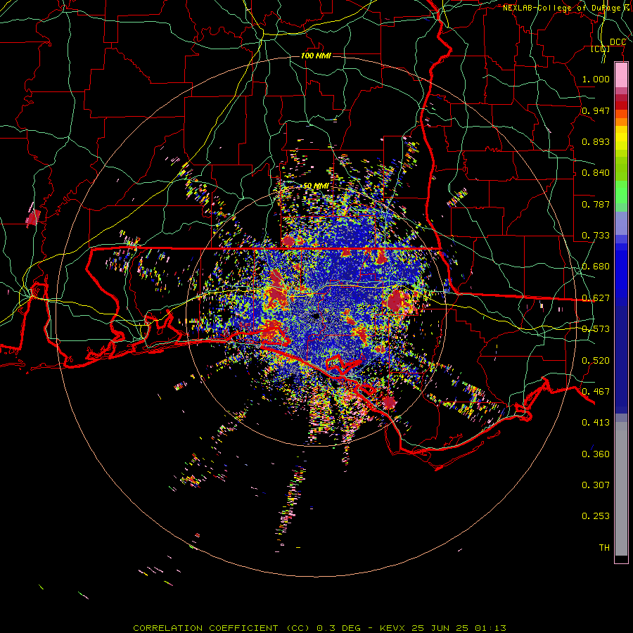Click the KEVX radar site identifier
The width and height of the screenshot is (633, 633).
(392, 628)
